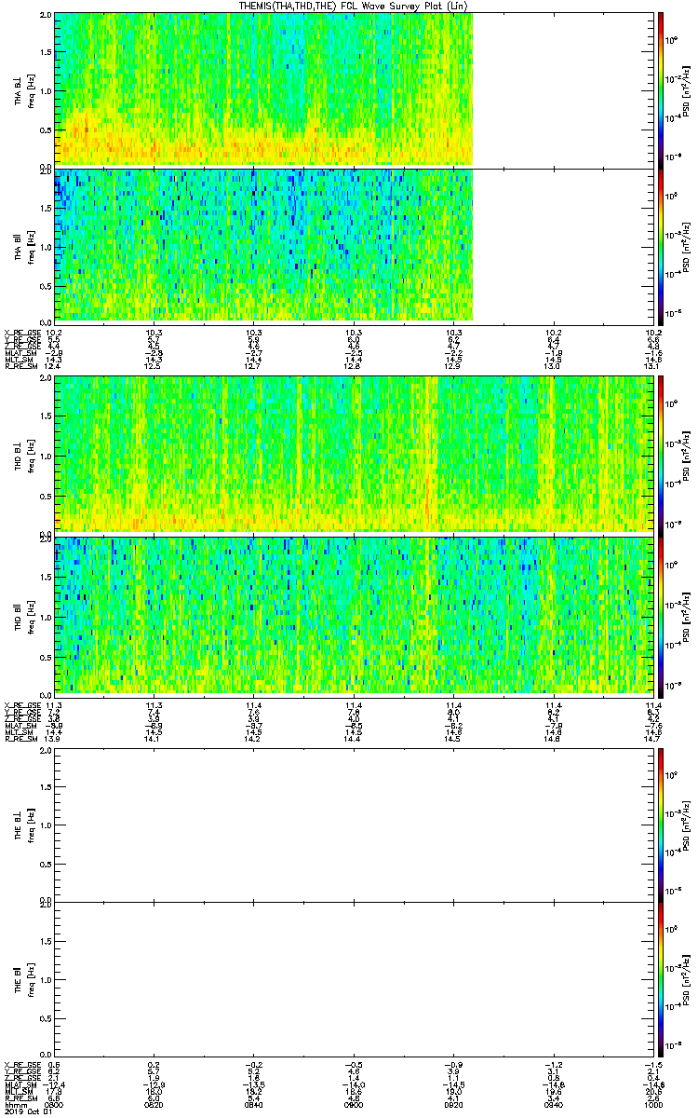698x1118 pixels.
Task: Click the 0920 time tick label
Action: [x=453, y=1106]
